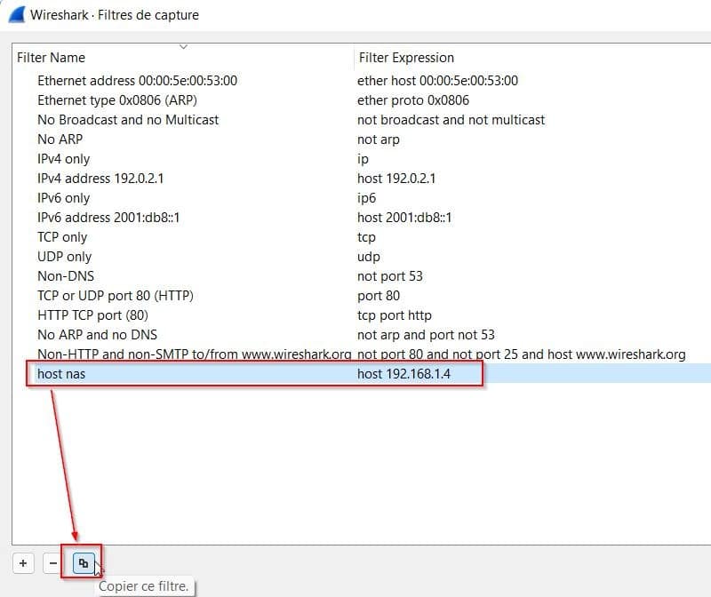Click the expression 'host 192.168.1.4'
711x597 pixels.
[404, 374]
